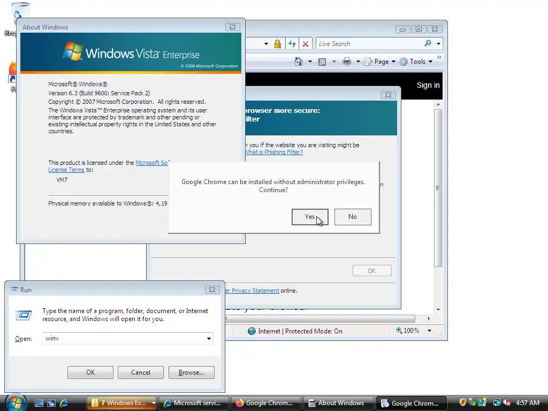Screen dimensions: 548x411
Task: Click the green checkmark update tray icon
Action: click(x=473, y=402)
